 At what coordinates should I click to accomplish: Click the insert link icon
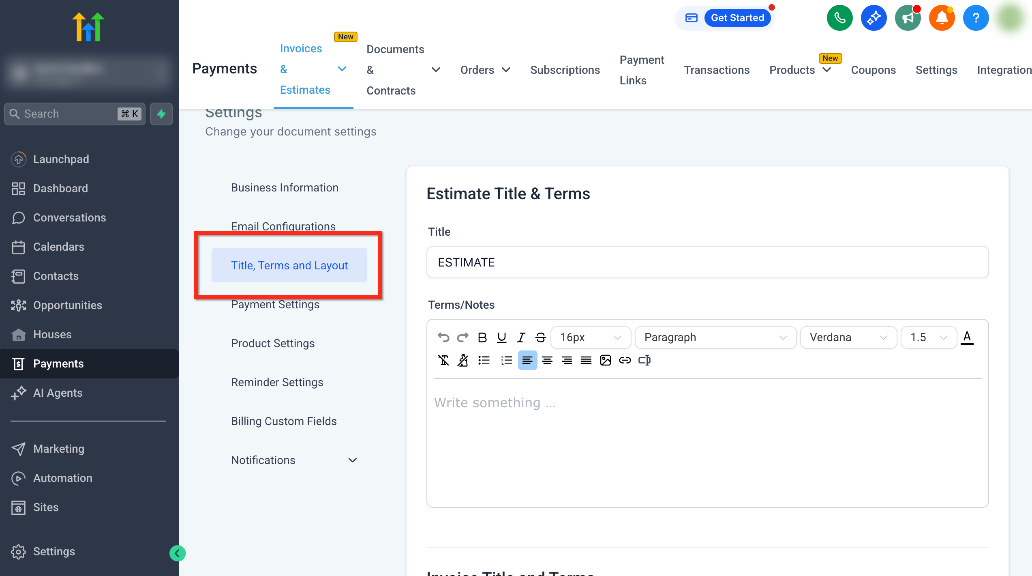[625, 360]
